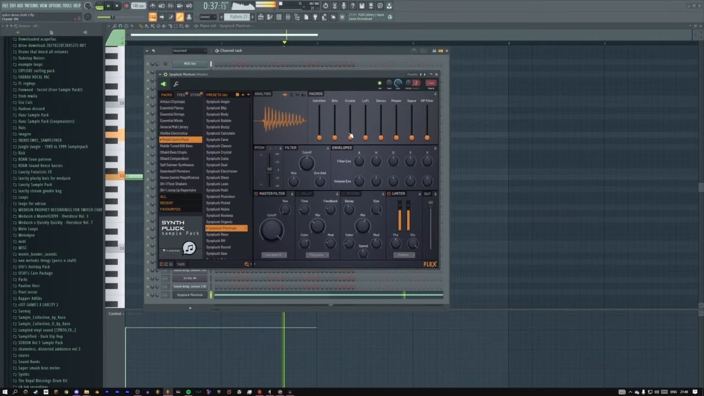Select the Synpluck Crystal preset
The height and width of the screenshot is (396, 704).
point(219,152)
